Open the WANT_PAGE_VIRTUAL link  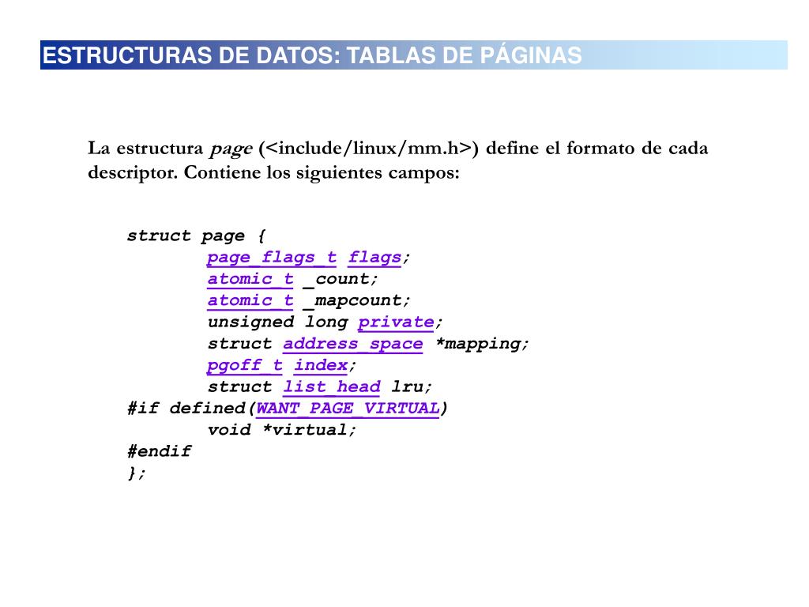(348, 409)
